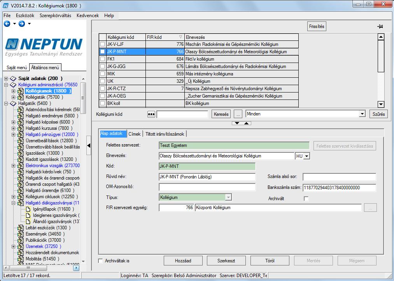
Task: Click the Hallgatók book icon
Action: click(x=13, y=103)
